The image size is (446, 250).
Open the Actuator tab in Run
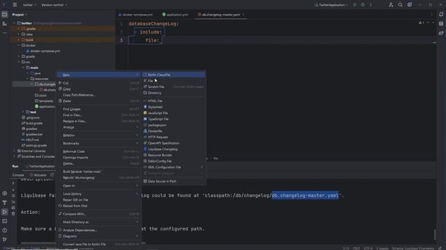[x=38, y=175]
